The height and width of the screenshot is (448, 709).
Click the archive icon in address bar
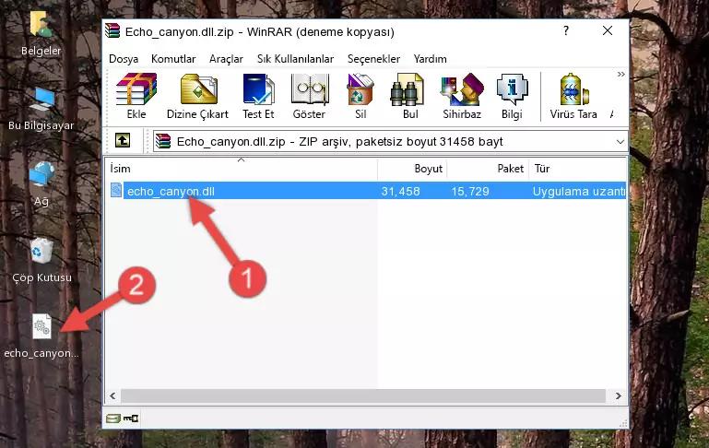coord(163,141)
